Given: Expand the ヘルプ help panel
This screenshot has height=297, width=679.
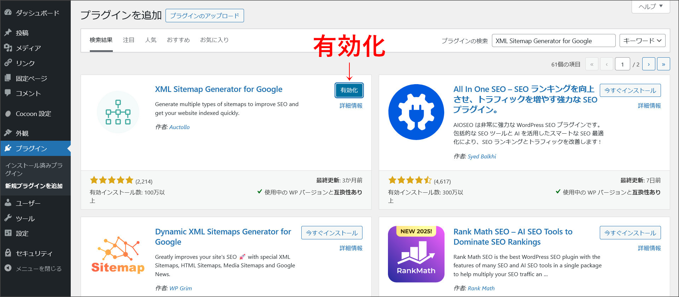Looking at the screenshot, I should click(x=651, y=7).
